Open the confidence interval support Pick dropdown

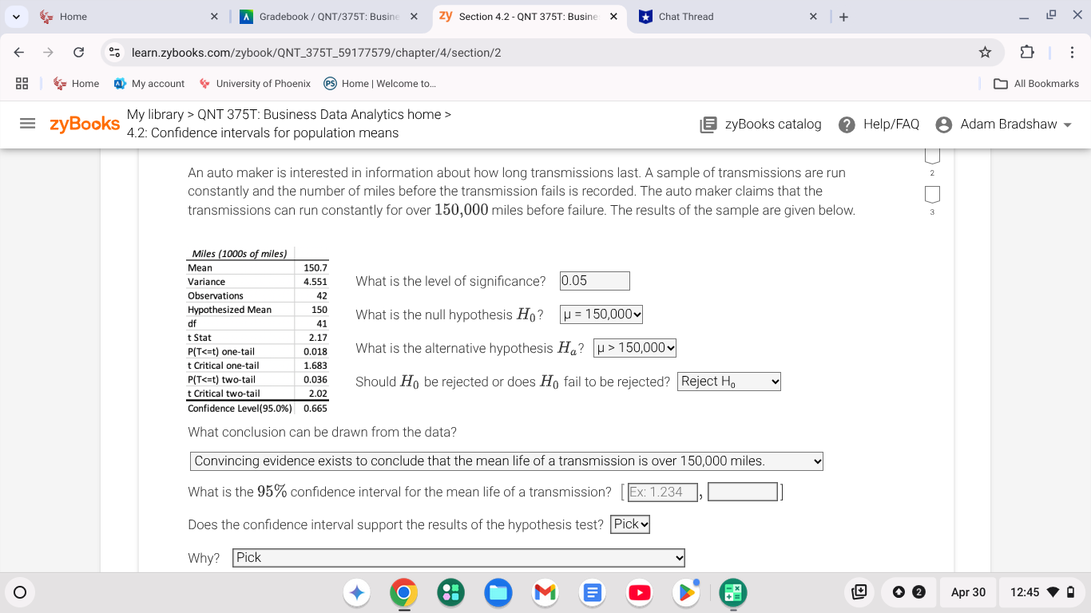click(x=631, y=524)
